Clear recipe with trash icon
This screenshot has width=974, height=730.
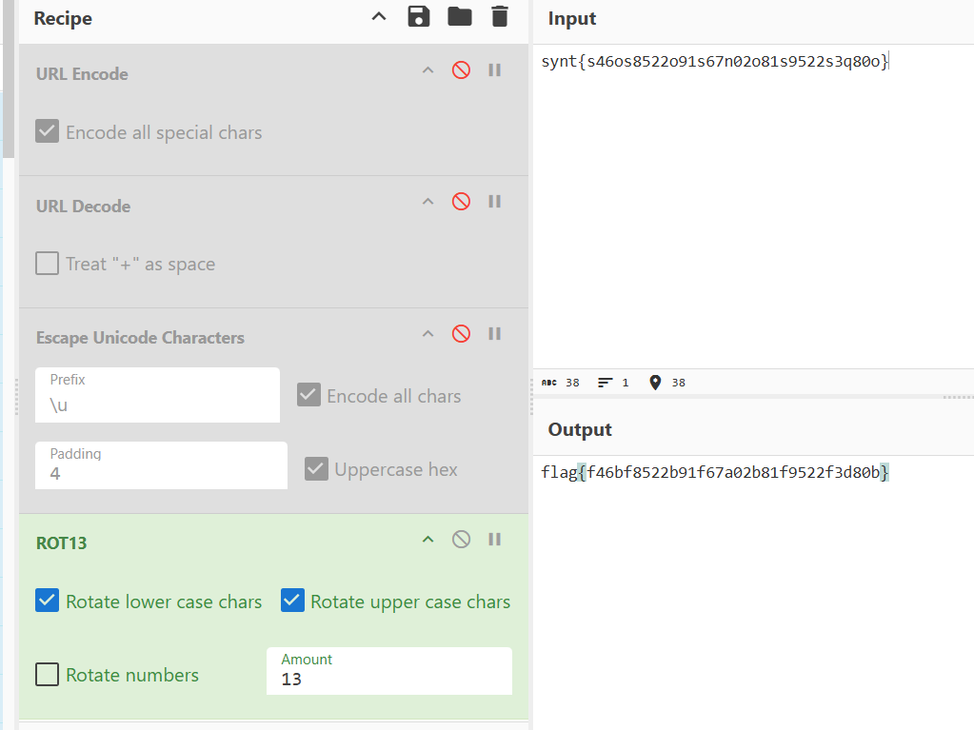click(x=500, y=16)
